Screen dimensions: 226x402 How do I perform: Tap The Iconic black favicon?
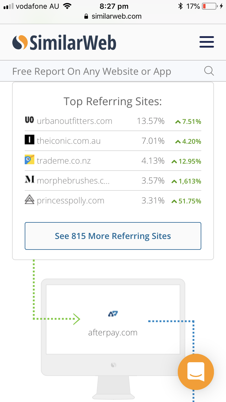[x=29, y=140]
